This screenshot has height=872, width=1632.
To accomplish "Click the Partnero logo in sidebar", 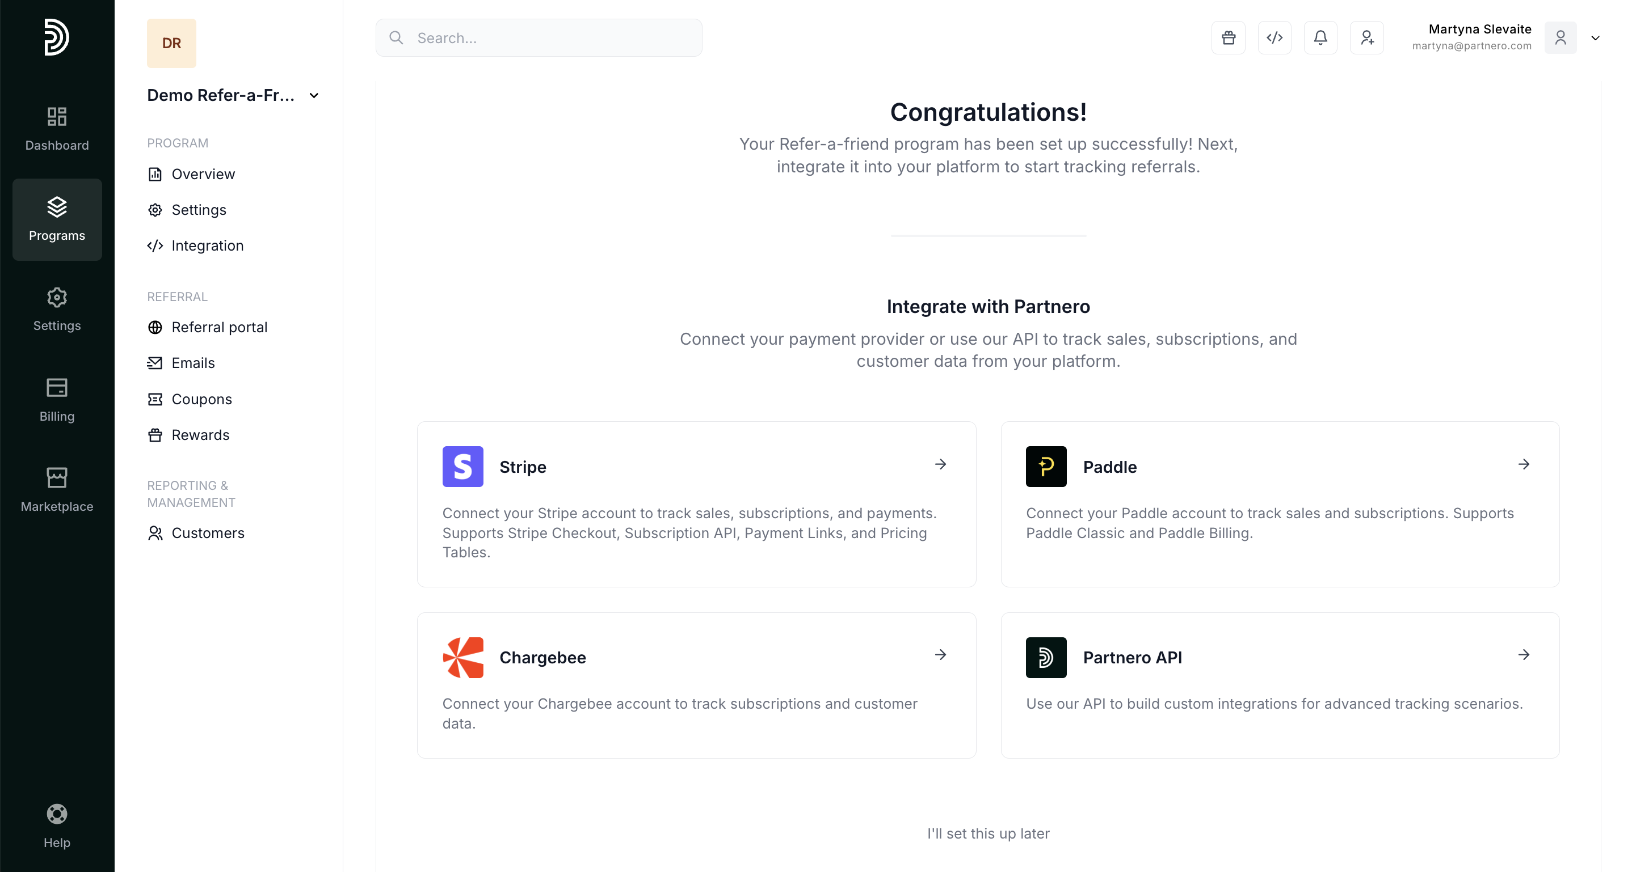I will [x=56, y=37].
